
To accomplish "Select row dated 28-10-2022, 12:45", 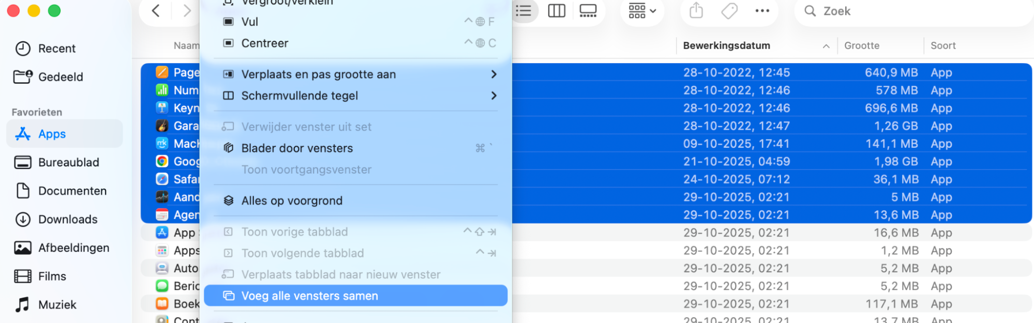I will pyautogui.click(x=586, y=72).
